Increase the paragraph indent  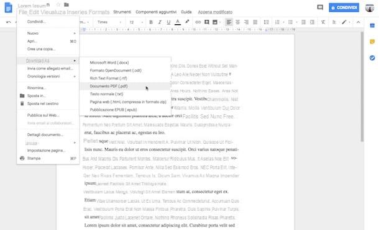coord(313,22)
